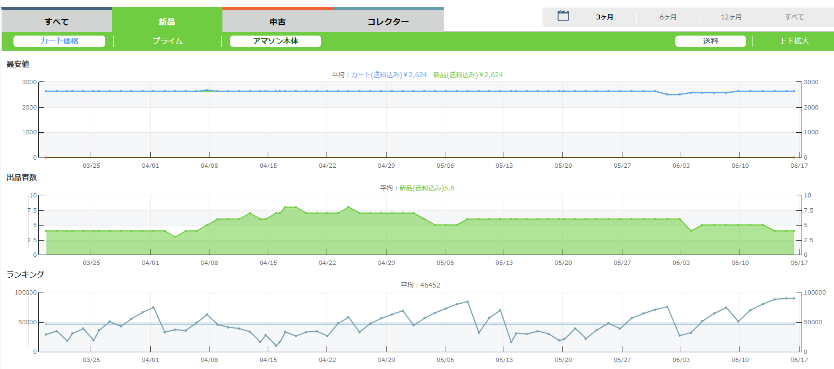Switch to the すべて tab
The image size is (834, 369).
pos(57,22)
